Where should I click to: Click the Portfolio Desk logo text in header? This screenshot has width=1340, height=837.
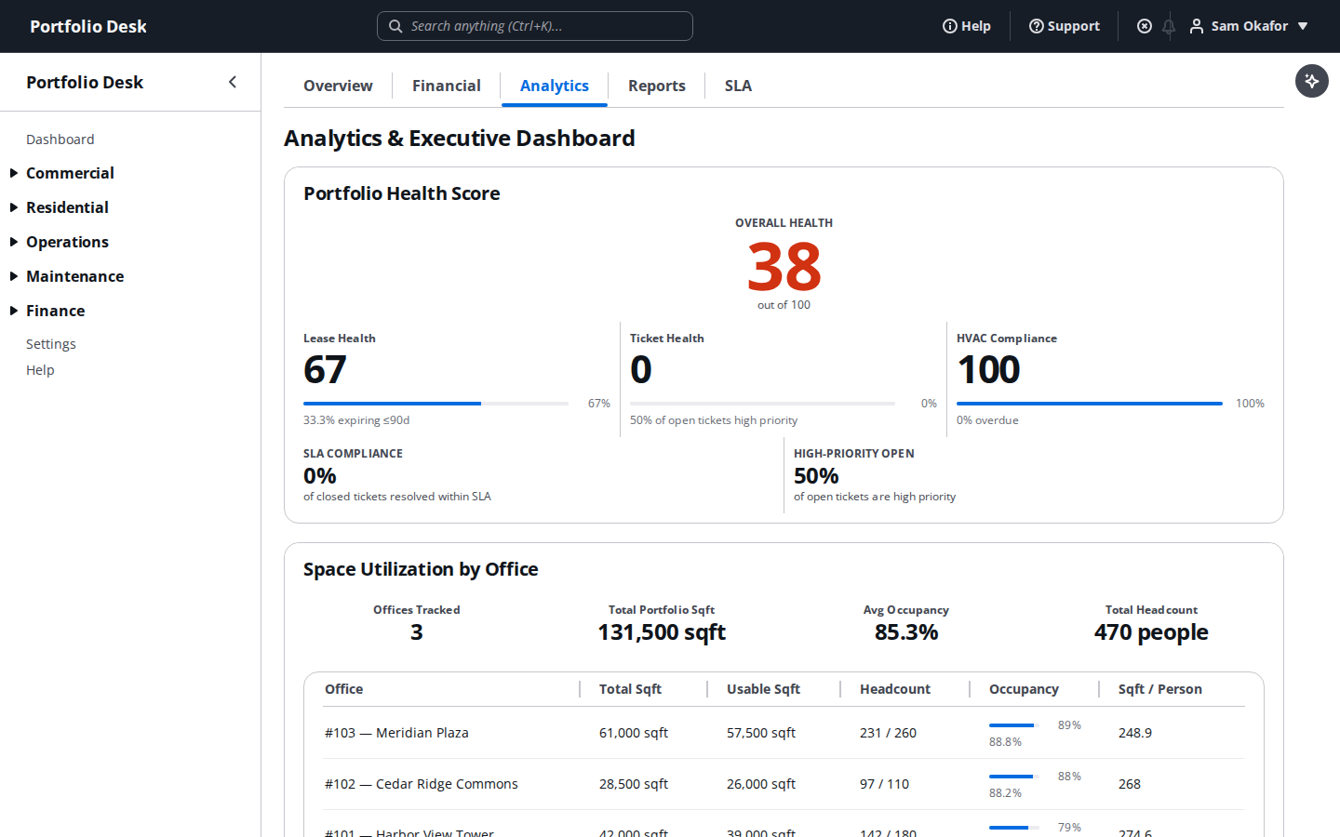pyautogui.click(x=88, y=26)
